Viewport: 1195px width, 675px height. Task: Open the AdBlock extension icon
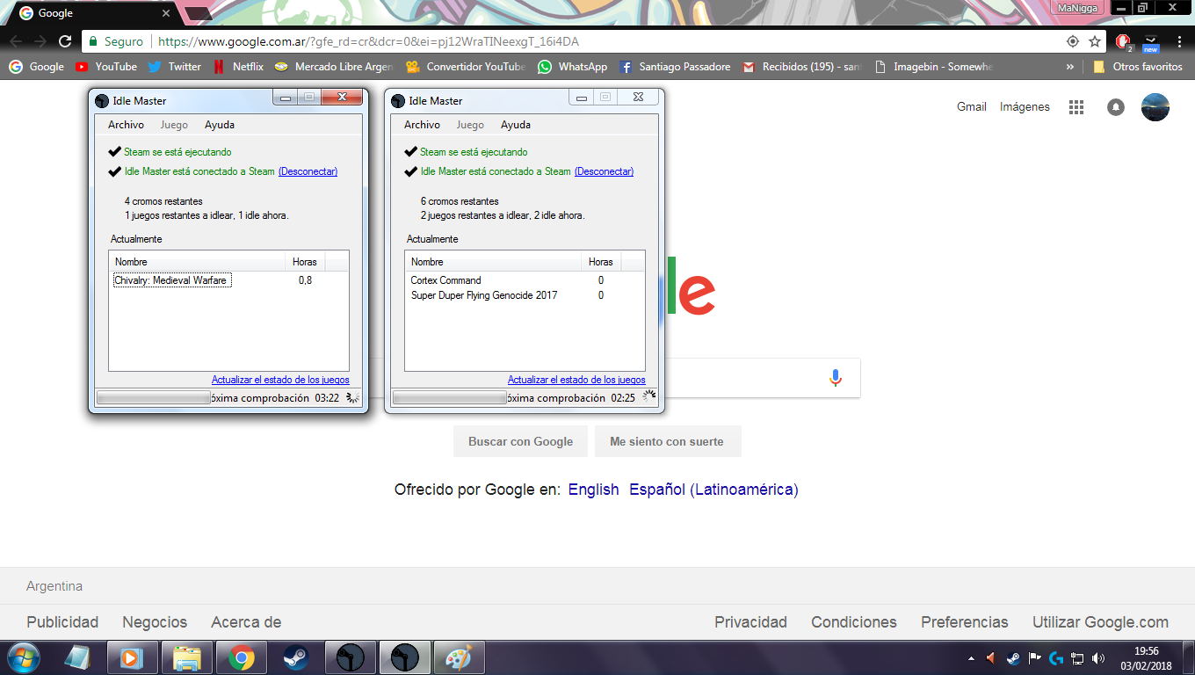point(1124,41)
